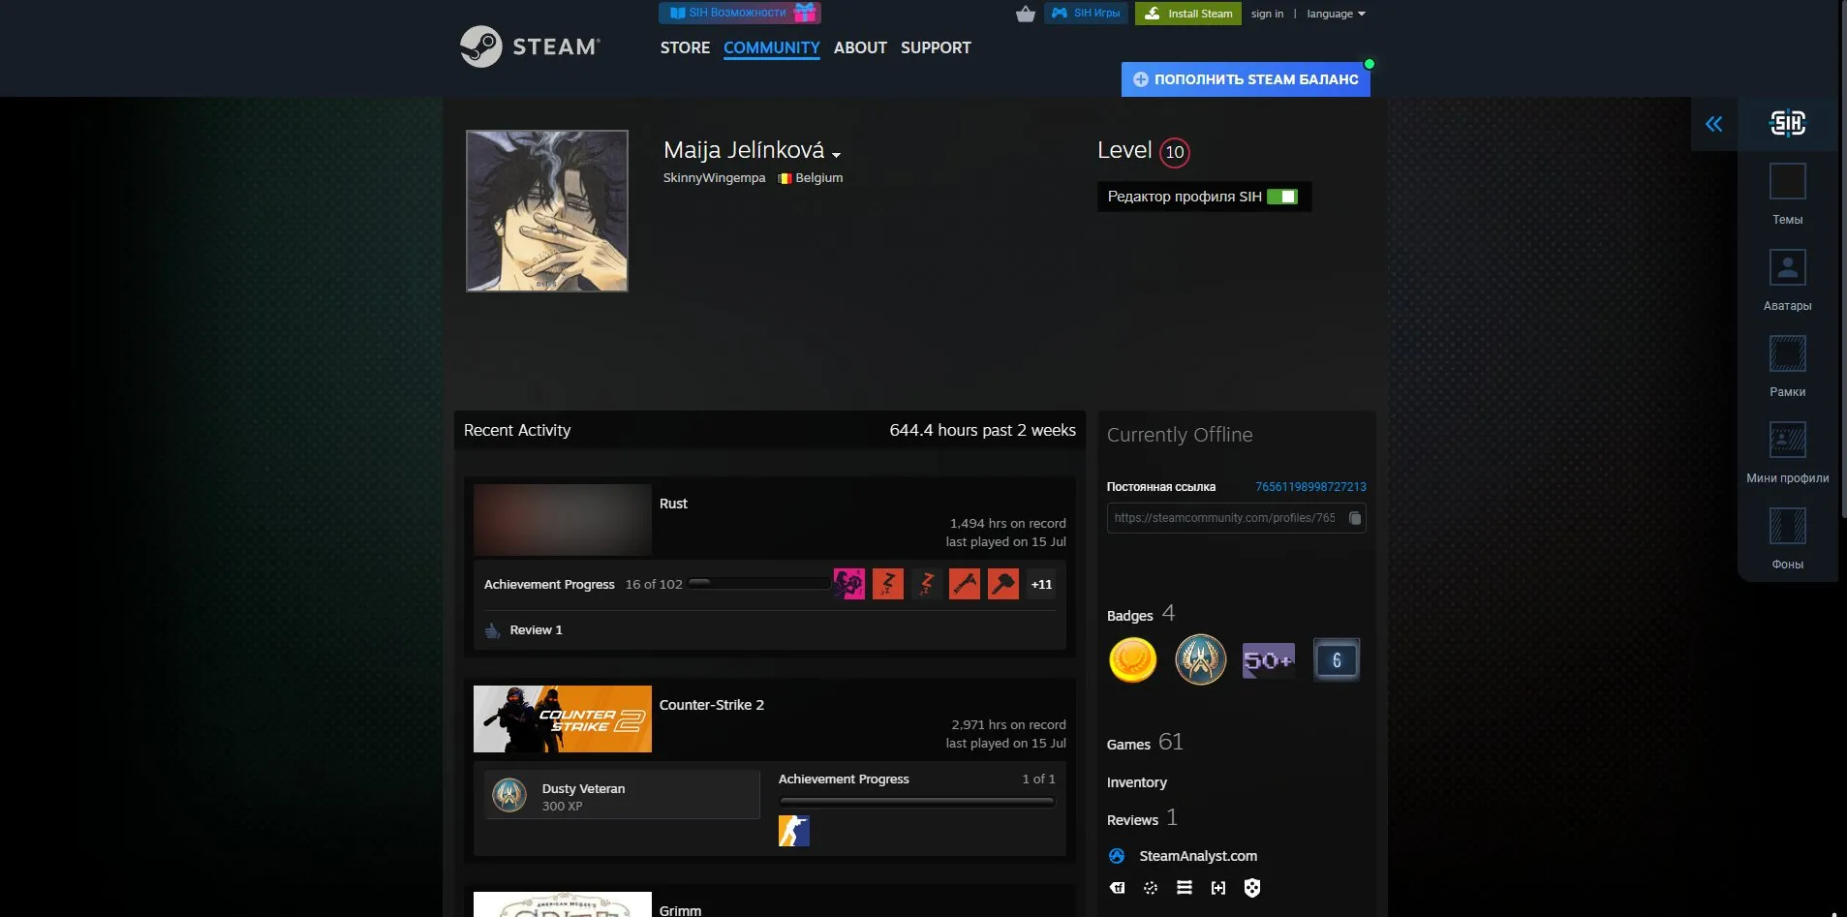This screenshot has width=1847, height=917.
Task: Open the first Rust achievement icon
Action: [849, 584]
